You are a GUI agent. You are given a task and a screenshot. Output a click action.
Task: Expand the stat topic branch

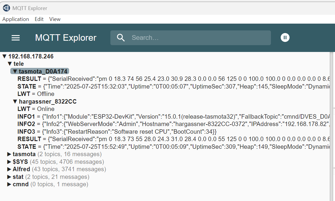(9, 177)
